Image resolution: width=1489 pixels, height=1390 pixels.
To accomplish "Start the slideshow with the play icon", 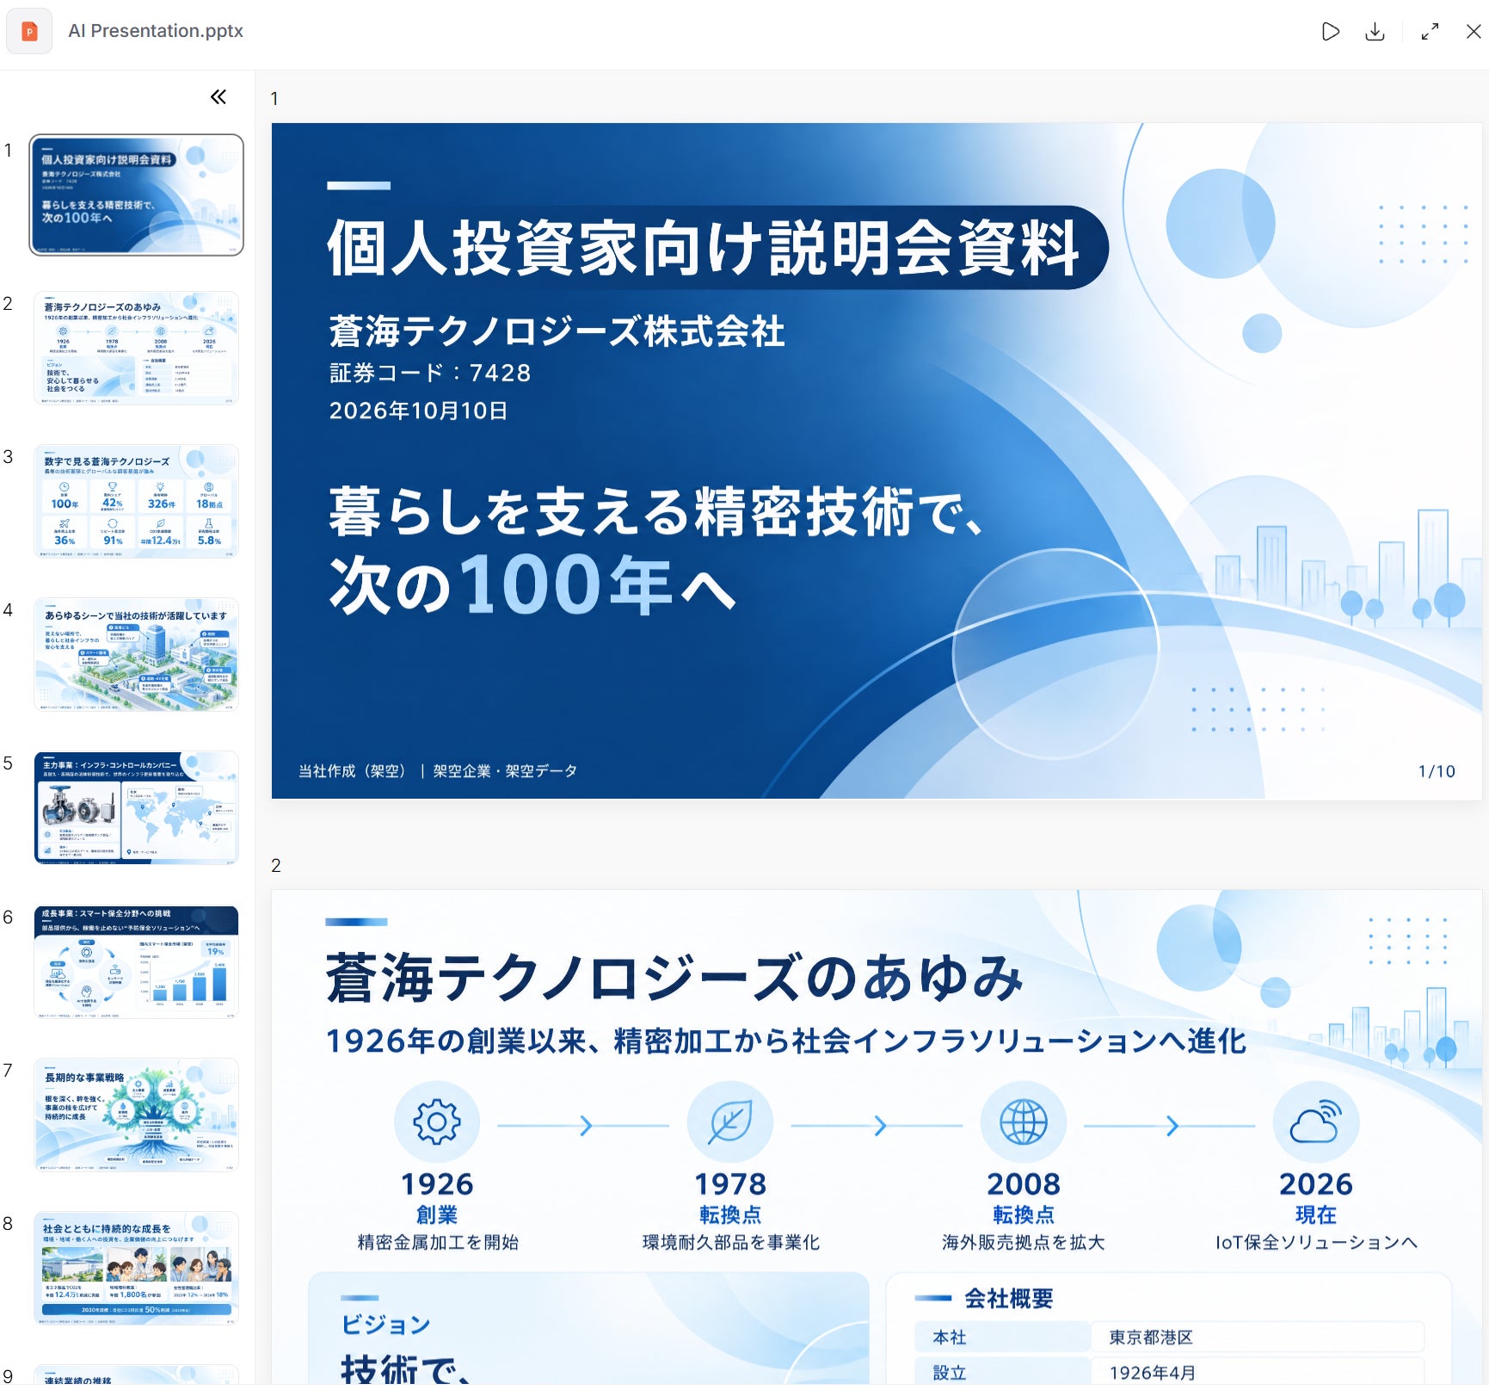I will [x=1330, y=32].
